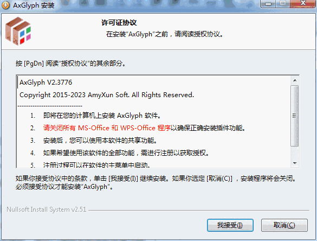This screenshot has height=241, width=317.
Task: Minimize the AxGlyph installer window
Action: [268, 4]
